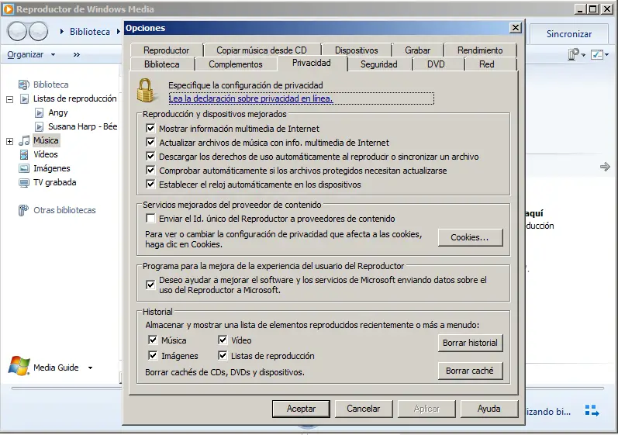Click the right arrow in list pane
This screenshot has width=618, height=435.
(x=605, y=167)
